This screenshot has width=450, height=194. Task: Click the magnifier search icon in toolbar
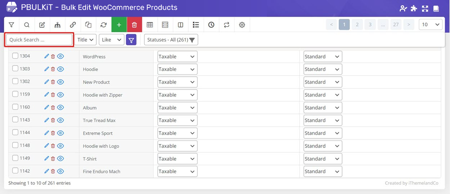[27, 25]
